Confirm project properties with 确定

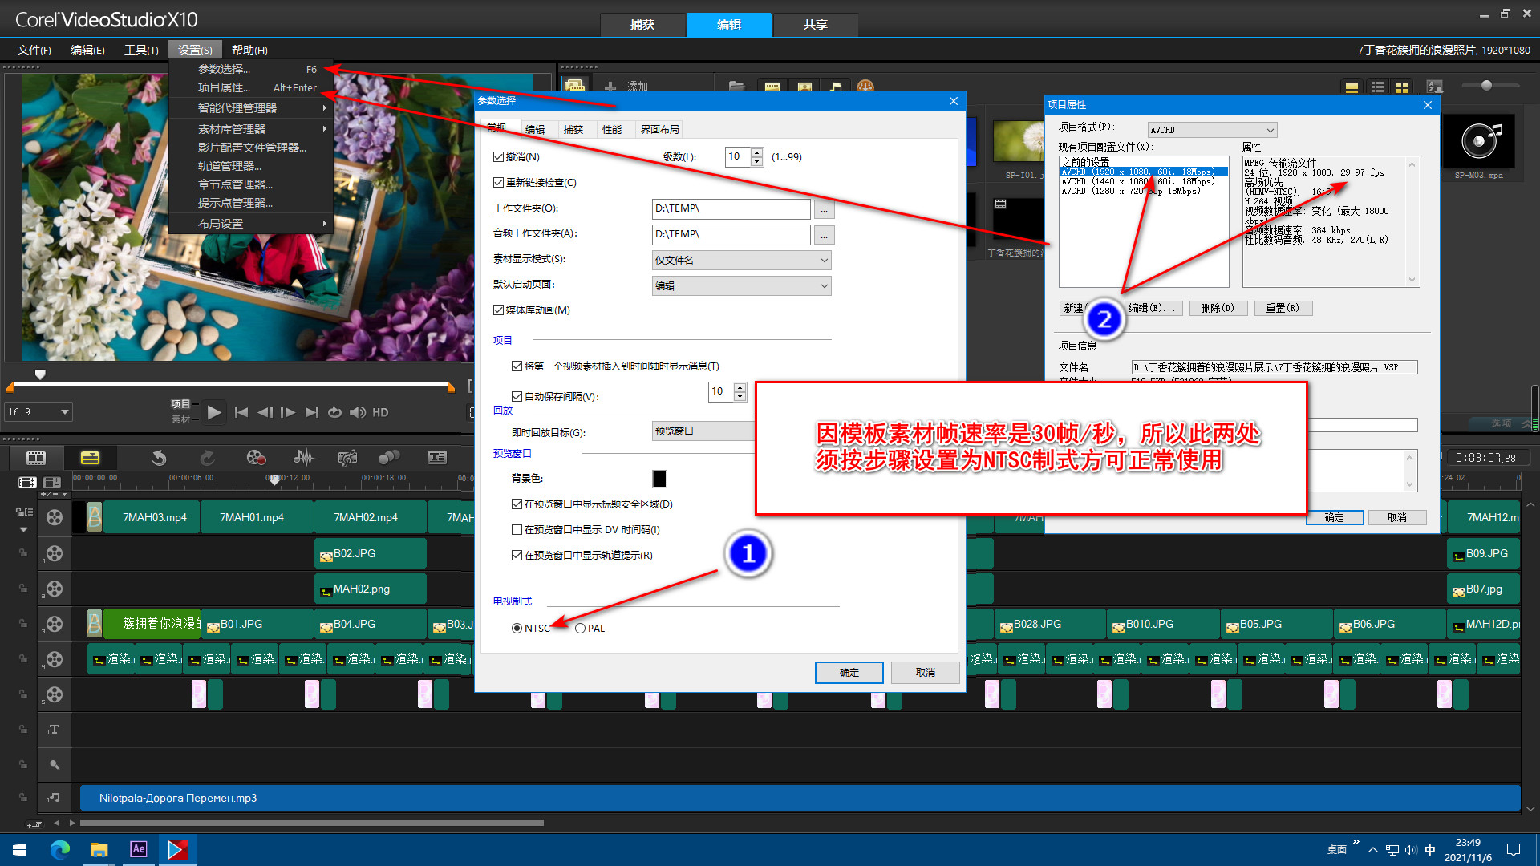click(x=1335, y=518)
